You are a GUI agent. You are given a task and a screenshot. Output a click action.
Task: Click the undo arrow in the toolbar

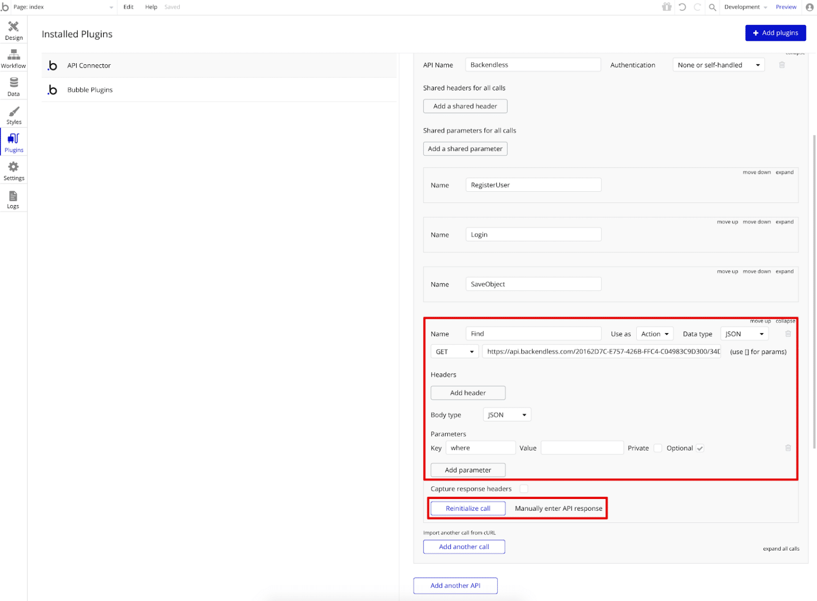(682, 7)
